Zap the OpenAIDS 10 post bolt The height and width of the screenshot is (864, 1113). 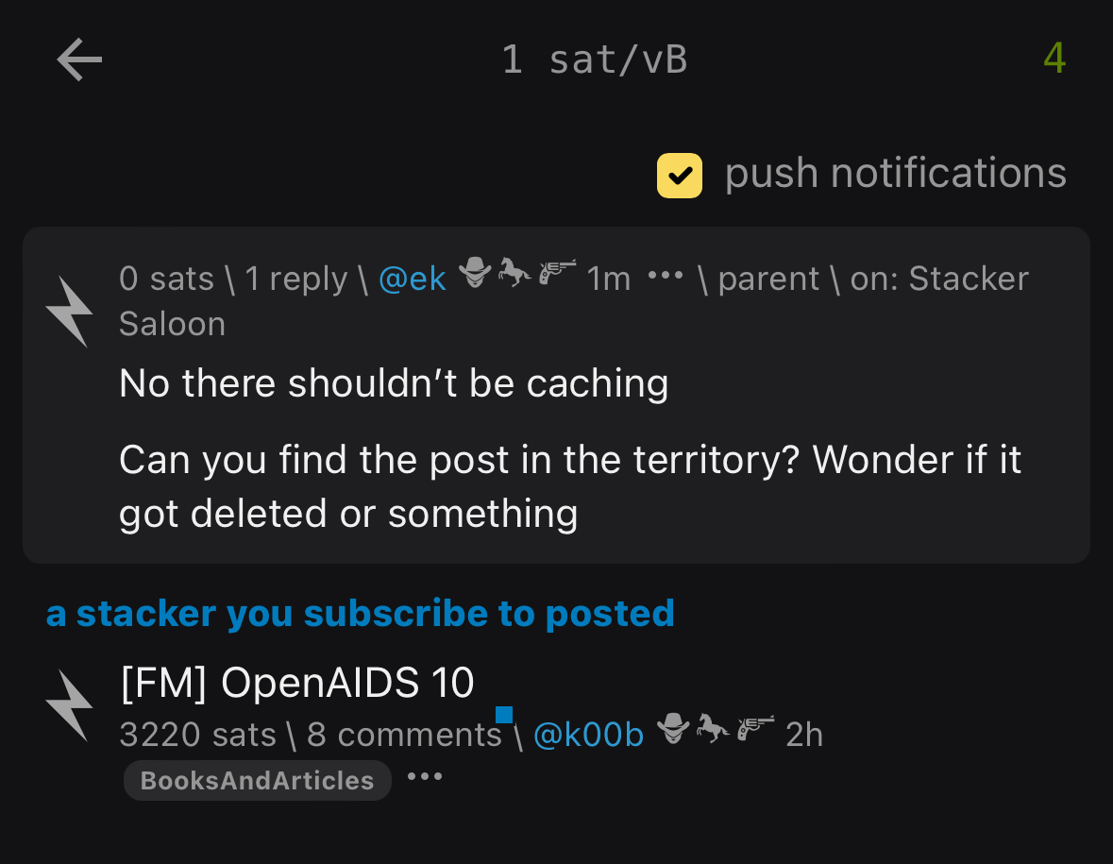[69, 705]
